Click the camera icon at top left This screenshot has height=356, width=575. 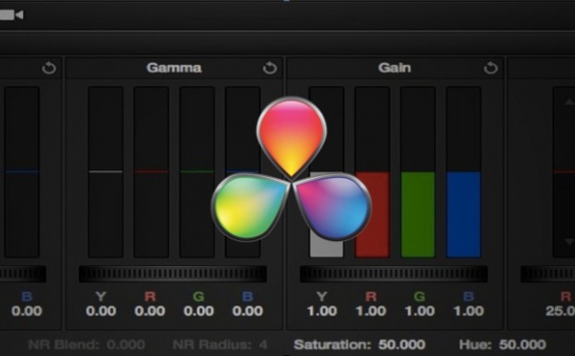11,14
